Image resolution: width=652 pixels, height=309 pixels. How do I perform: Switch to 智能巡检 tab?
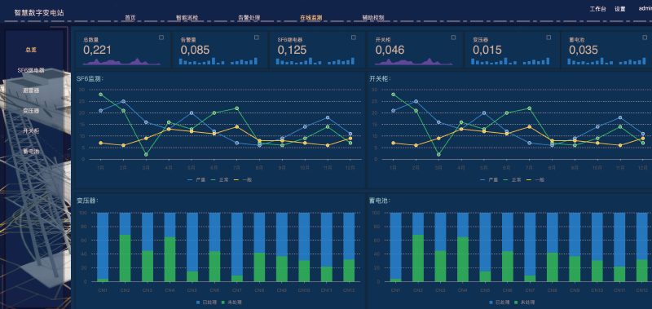pyautogui.click(x=187, y=18)
